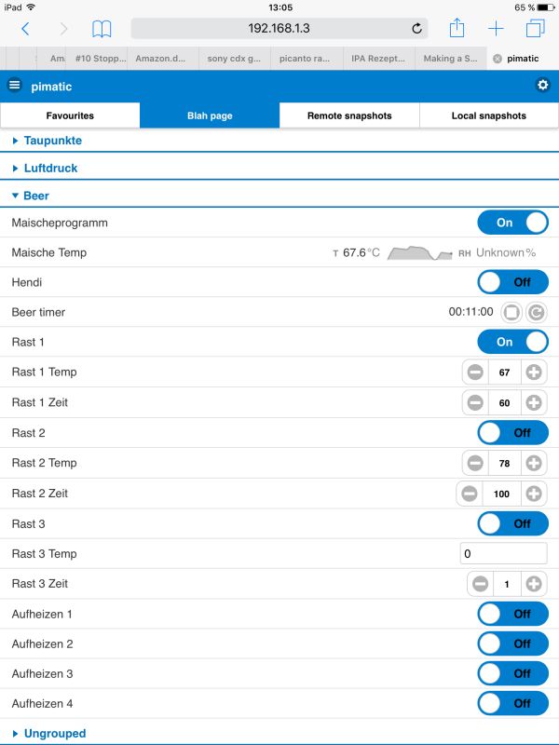Open Safari bookmarks book icon
This screenshot has height=745, width=559.
pos(102,29)
